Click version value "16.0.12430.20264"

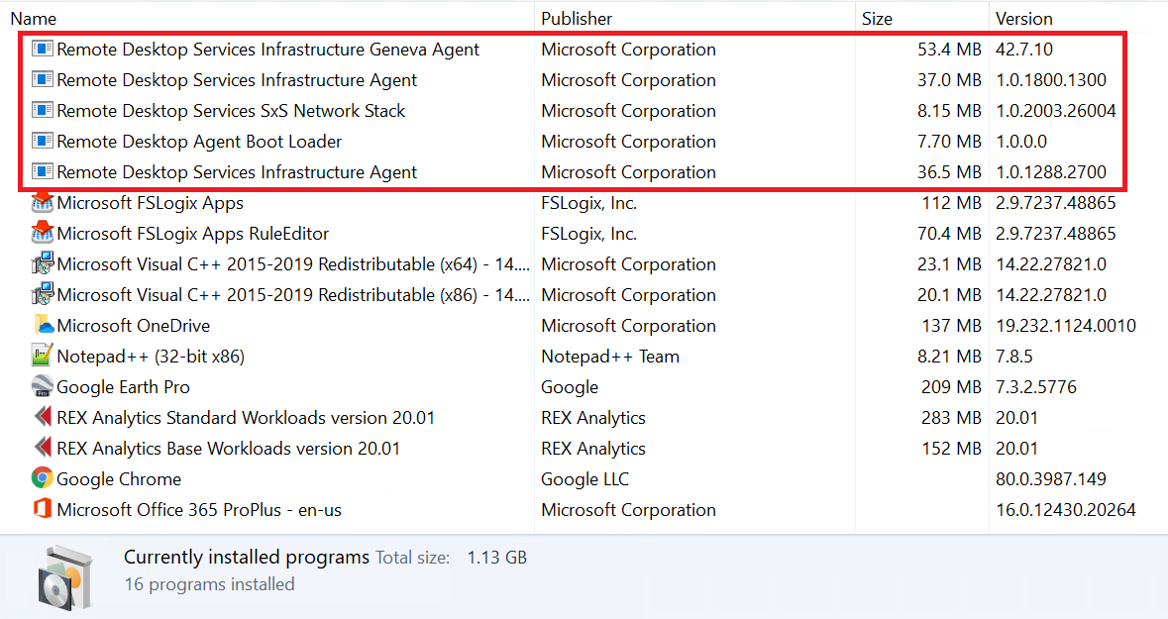pyautogui.click(x=1066, y=509)
